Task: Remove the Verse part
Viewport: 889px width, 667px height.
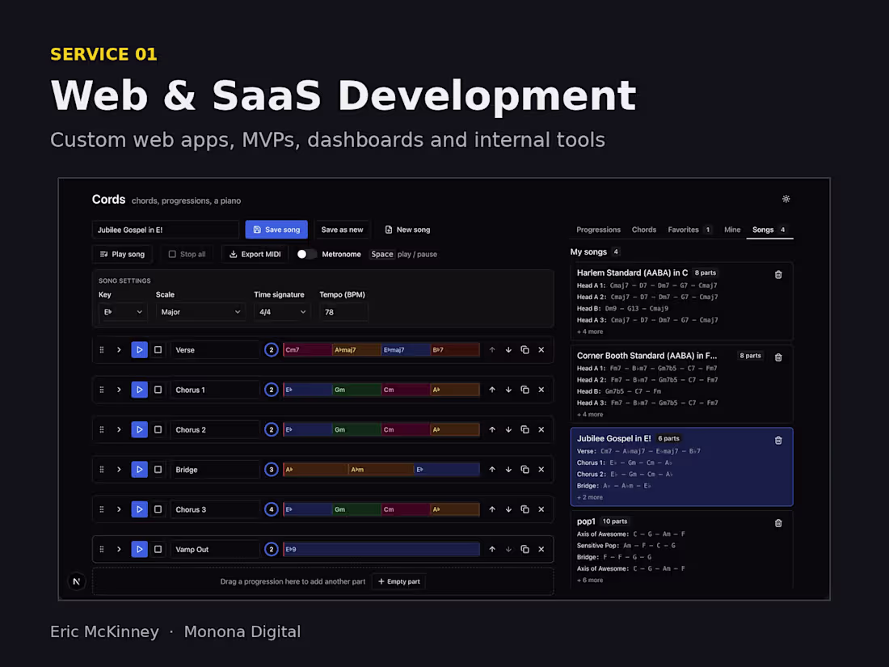Action: [x=541, y=350]
